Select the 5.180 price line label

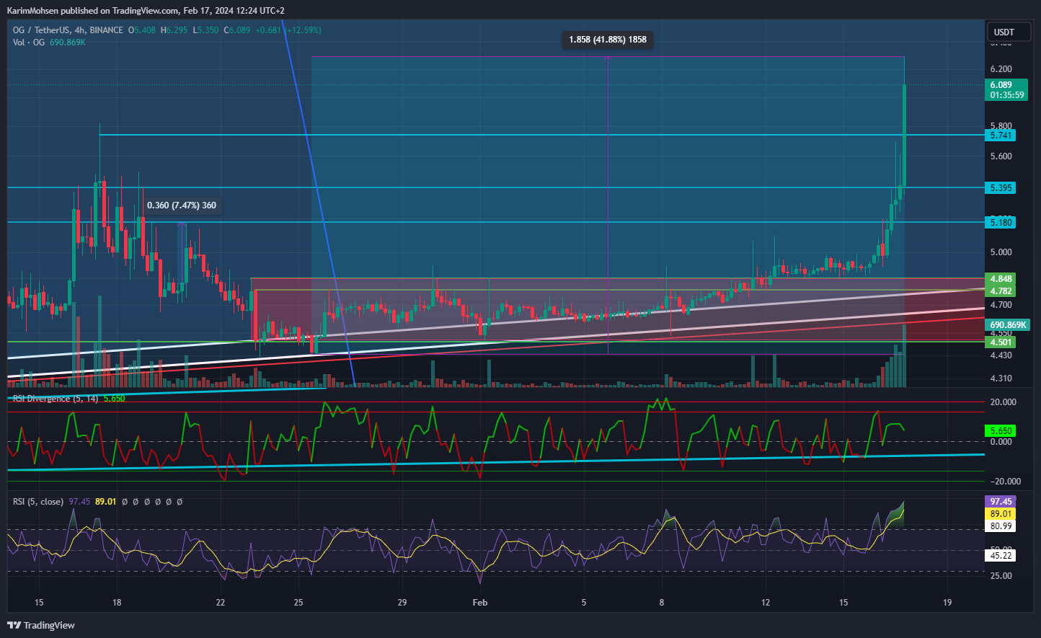coord(1001,223)
